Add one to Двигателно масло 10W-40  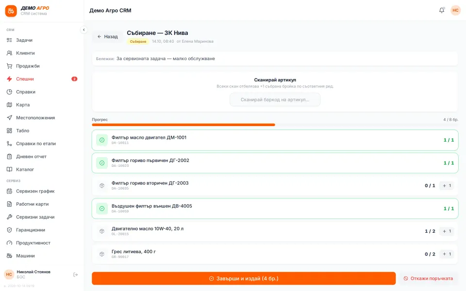click(x=447, y=231)
